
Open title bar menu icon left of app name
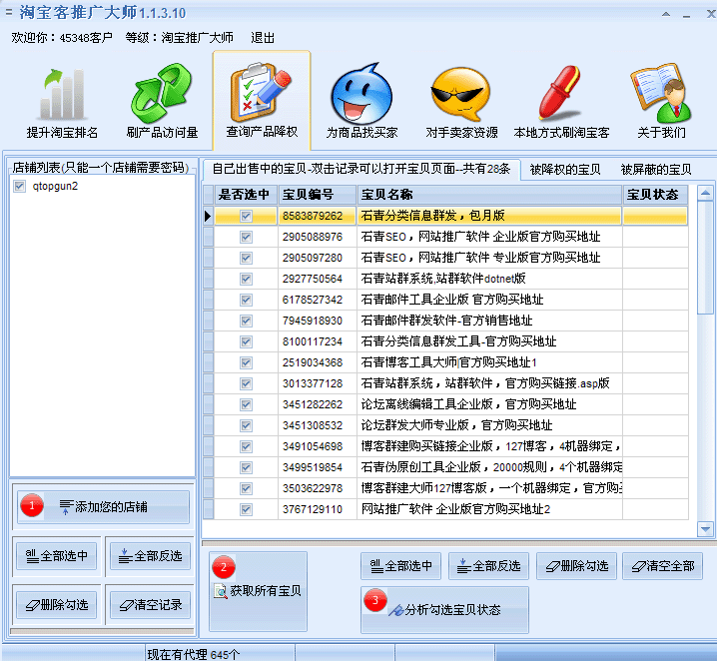[x=8, y=13]
